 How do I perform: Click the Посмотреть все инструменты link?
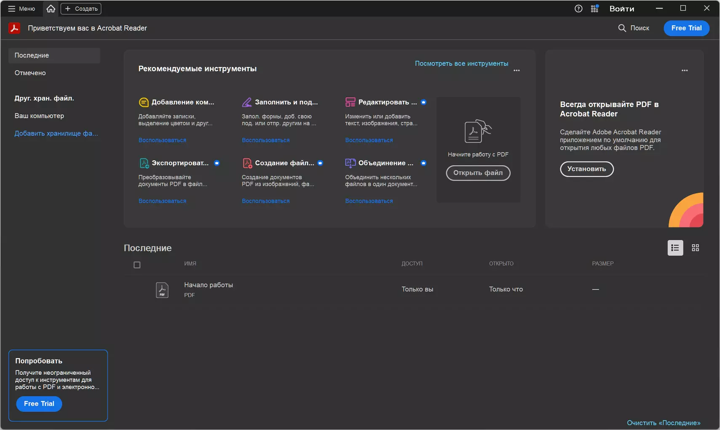(x=461, y=63)
